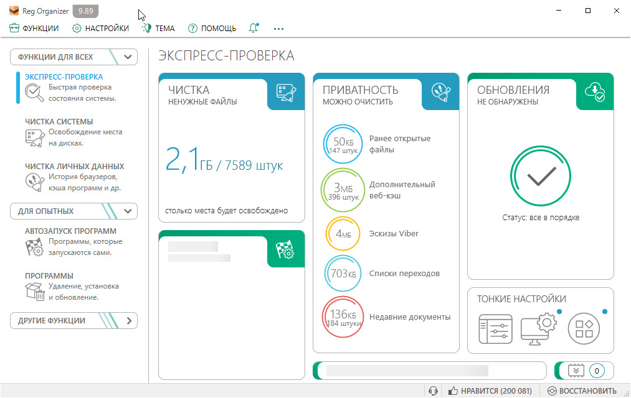Click the racing flag gear icon

click(286, 249)
